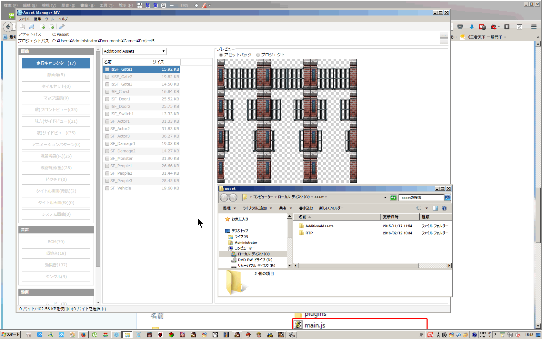Click the category panel vertical scrollbar

(98, 159)
